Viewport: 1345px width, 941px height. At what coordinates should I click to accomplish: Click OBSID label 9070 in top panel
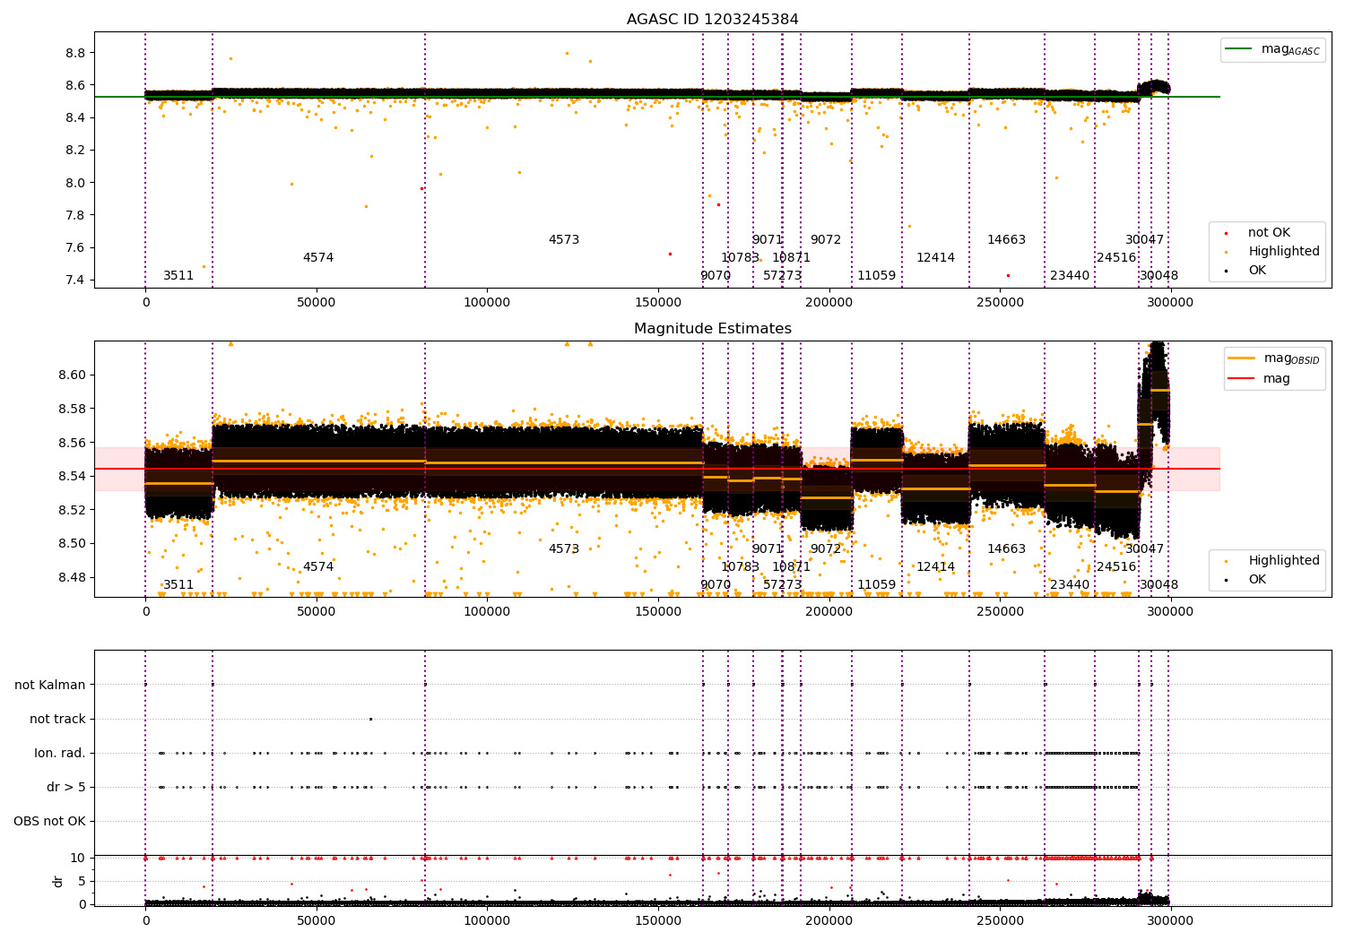tap(716, 276)
